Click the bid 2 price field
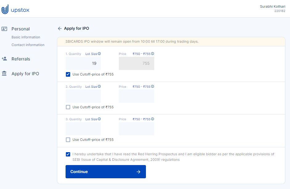The width and height of the screenshot is (290, 189). [136, 96]
